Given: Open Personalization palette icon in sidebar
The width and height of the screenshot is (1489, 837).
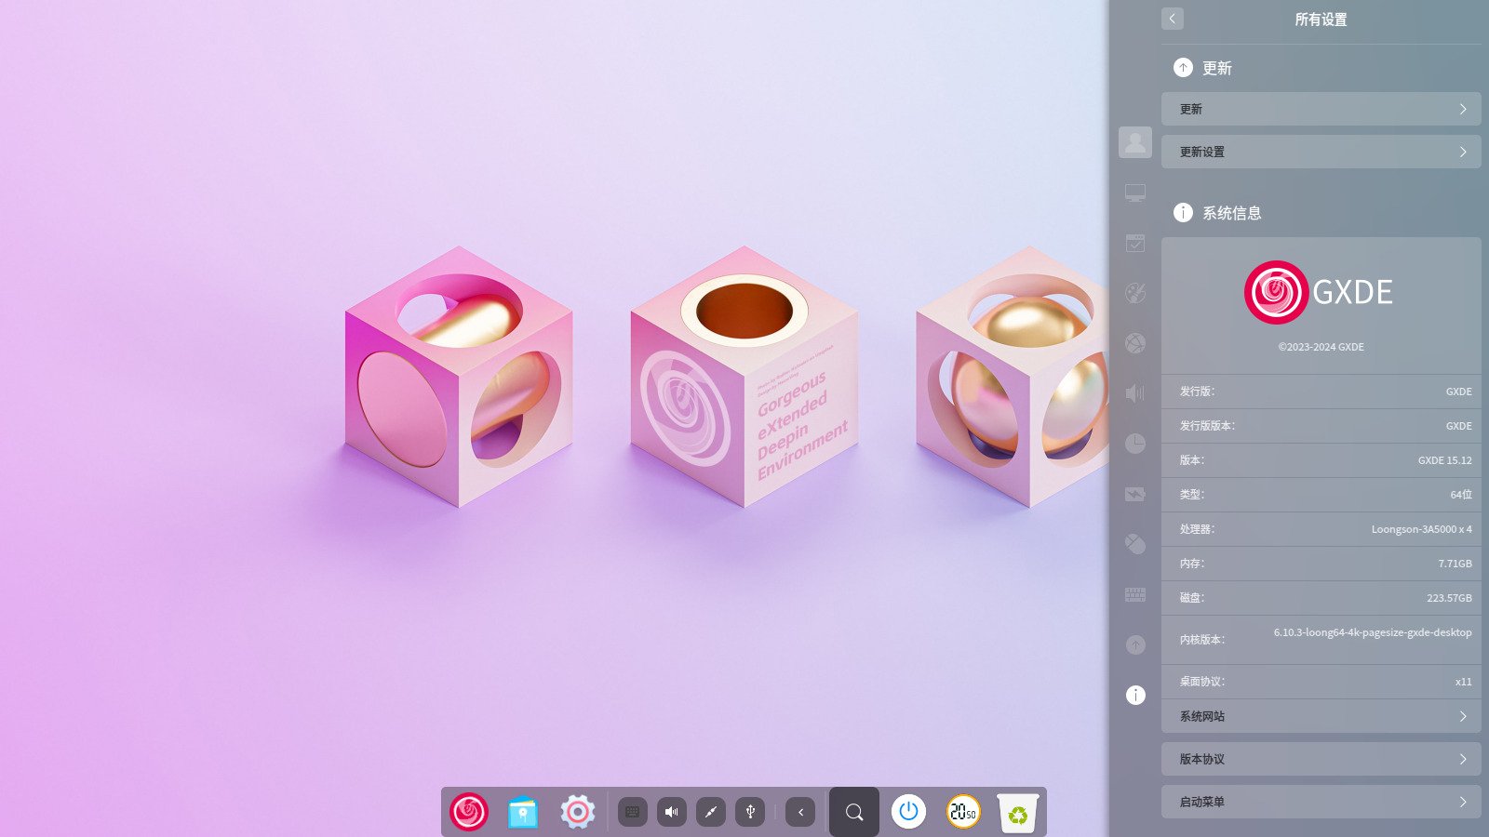Looking at the screenshot, I should coord(1134,293).
